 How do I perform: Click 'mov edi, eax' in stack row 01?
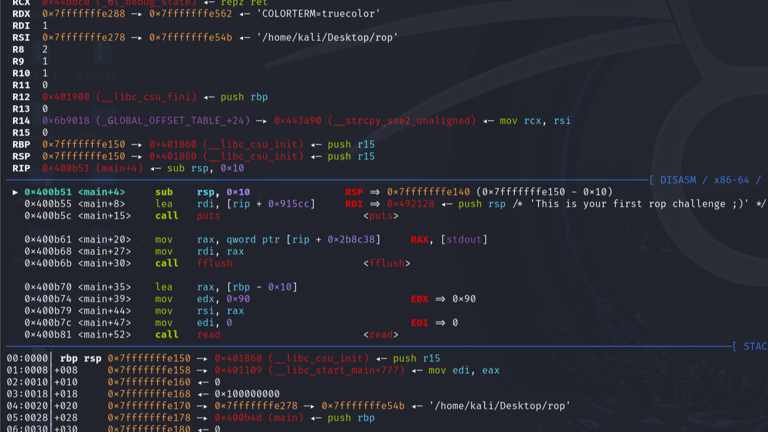pos(464,370)
